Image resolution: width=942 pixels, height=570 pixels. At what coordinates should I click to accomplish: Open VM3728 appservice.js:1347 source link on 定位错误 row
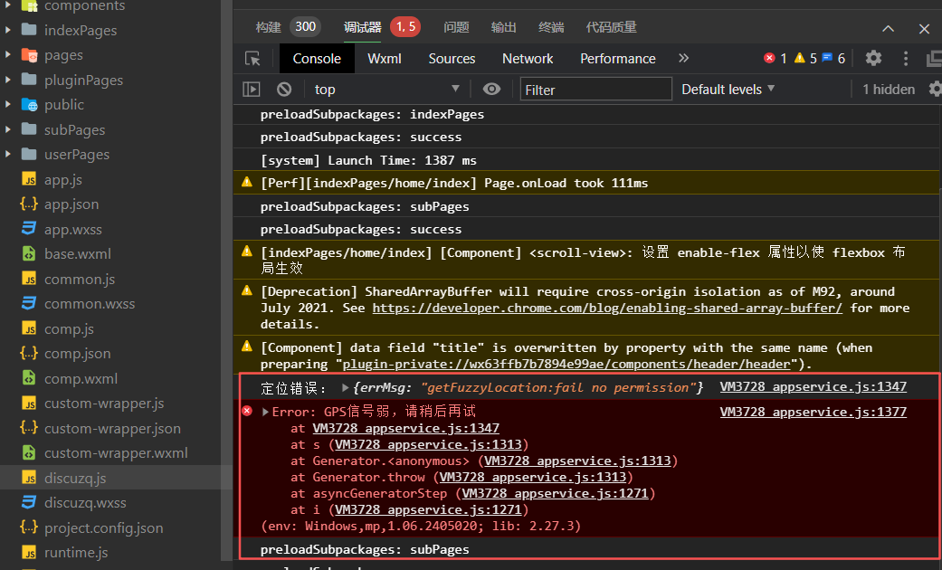pyautogui.click(x=814, y=387)
